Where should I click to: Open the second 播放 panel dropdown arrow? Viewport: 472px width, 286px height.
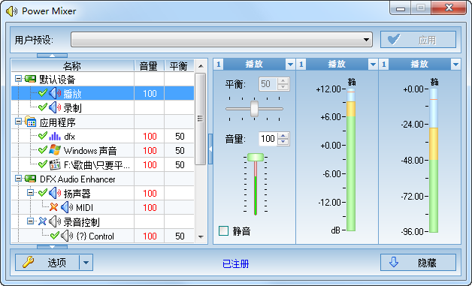(373, 64)
